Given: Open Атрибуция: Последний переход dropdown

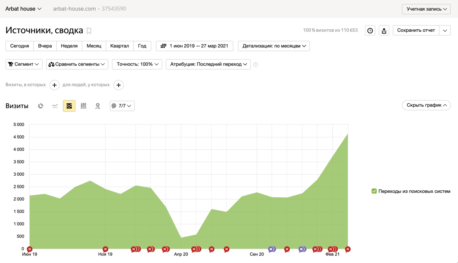Looking at the screenshot, I should 208,64.
